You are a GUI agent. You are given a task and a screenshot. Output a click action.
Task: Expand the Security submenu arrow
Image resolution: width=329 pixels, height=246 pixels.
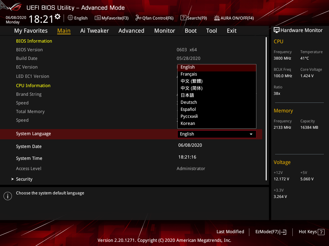[13, 179]
